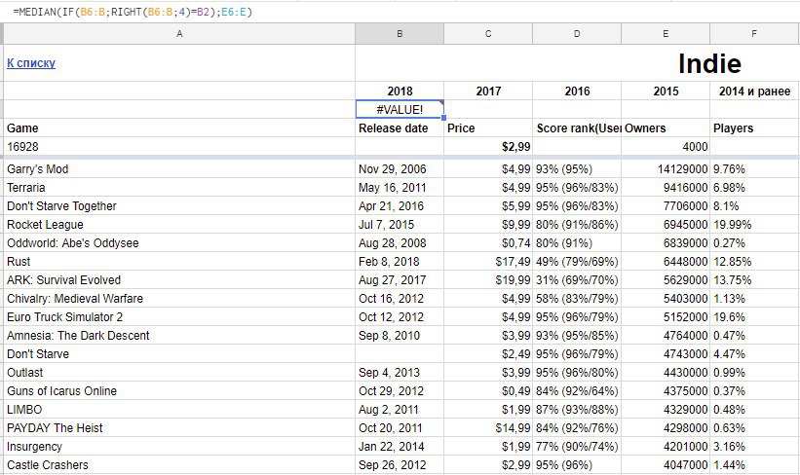Select the 9.76% players cell

754,168
